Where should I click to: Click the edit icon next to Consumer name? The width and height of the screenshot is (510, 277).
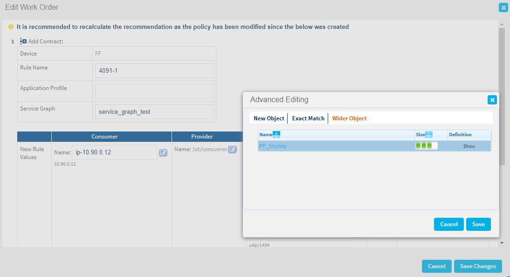click(163, 152)
